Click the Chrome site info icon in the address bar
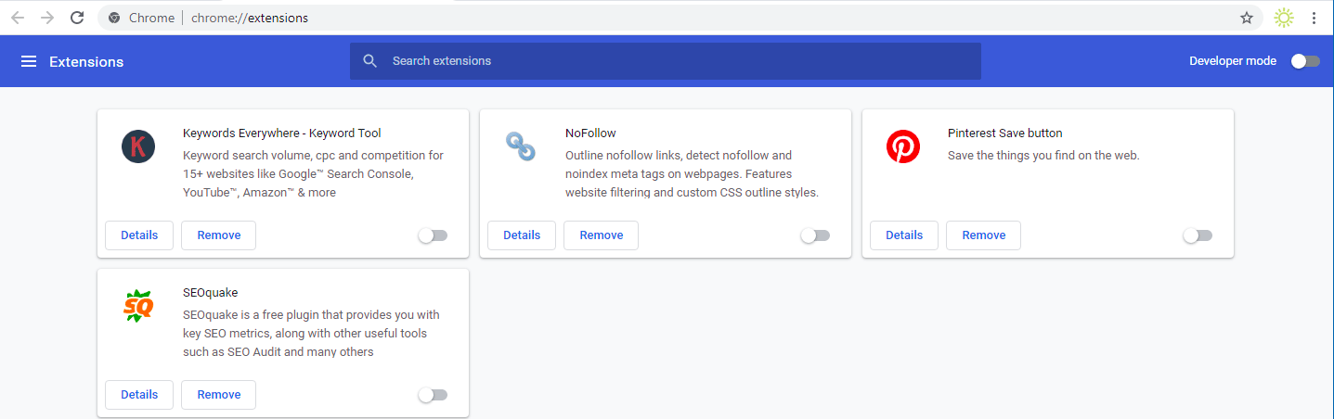 (x=115, y=18)
